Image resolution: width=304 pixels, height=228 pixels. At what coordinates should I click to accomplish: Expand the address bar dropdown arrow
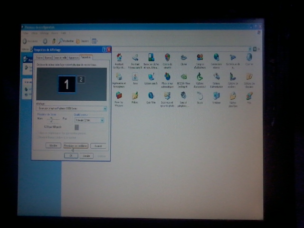tap(250, 49)
